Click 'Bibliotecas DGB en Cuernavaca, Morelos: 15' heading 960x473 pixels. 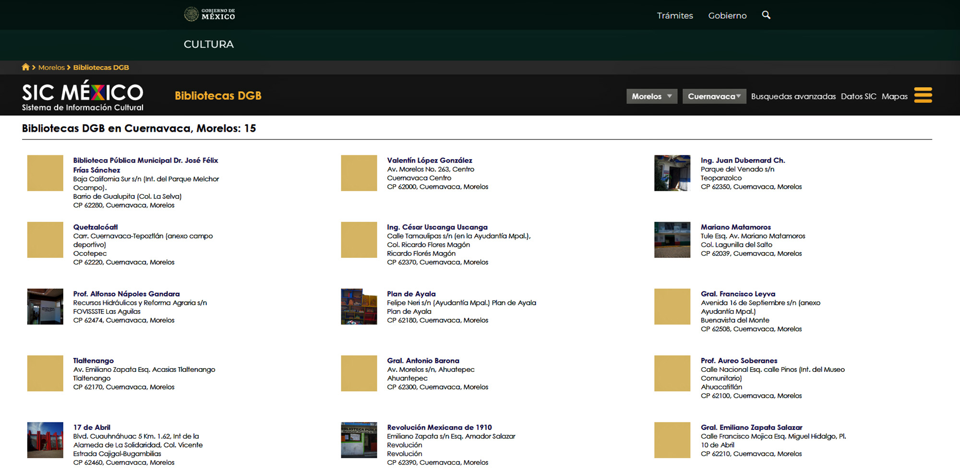click(x=139, y=128)
